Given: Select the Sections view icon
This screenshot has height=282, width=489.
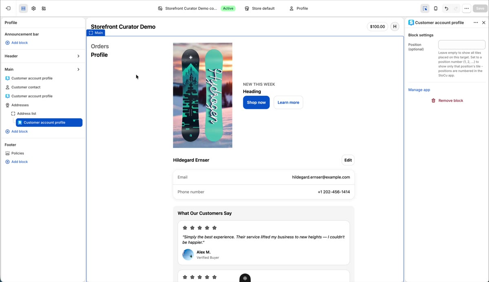Looking at the screenshot, I should click(x=23, y=9).
